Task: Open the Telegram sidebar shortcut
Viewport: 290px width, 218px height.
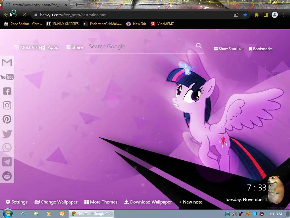Action: coord(7,162)
